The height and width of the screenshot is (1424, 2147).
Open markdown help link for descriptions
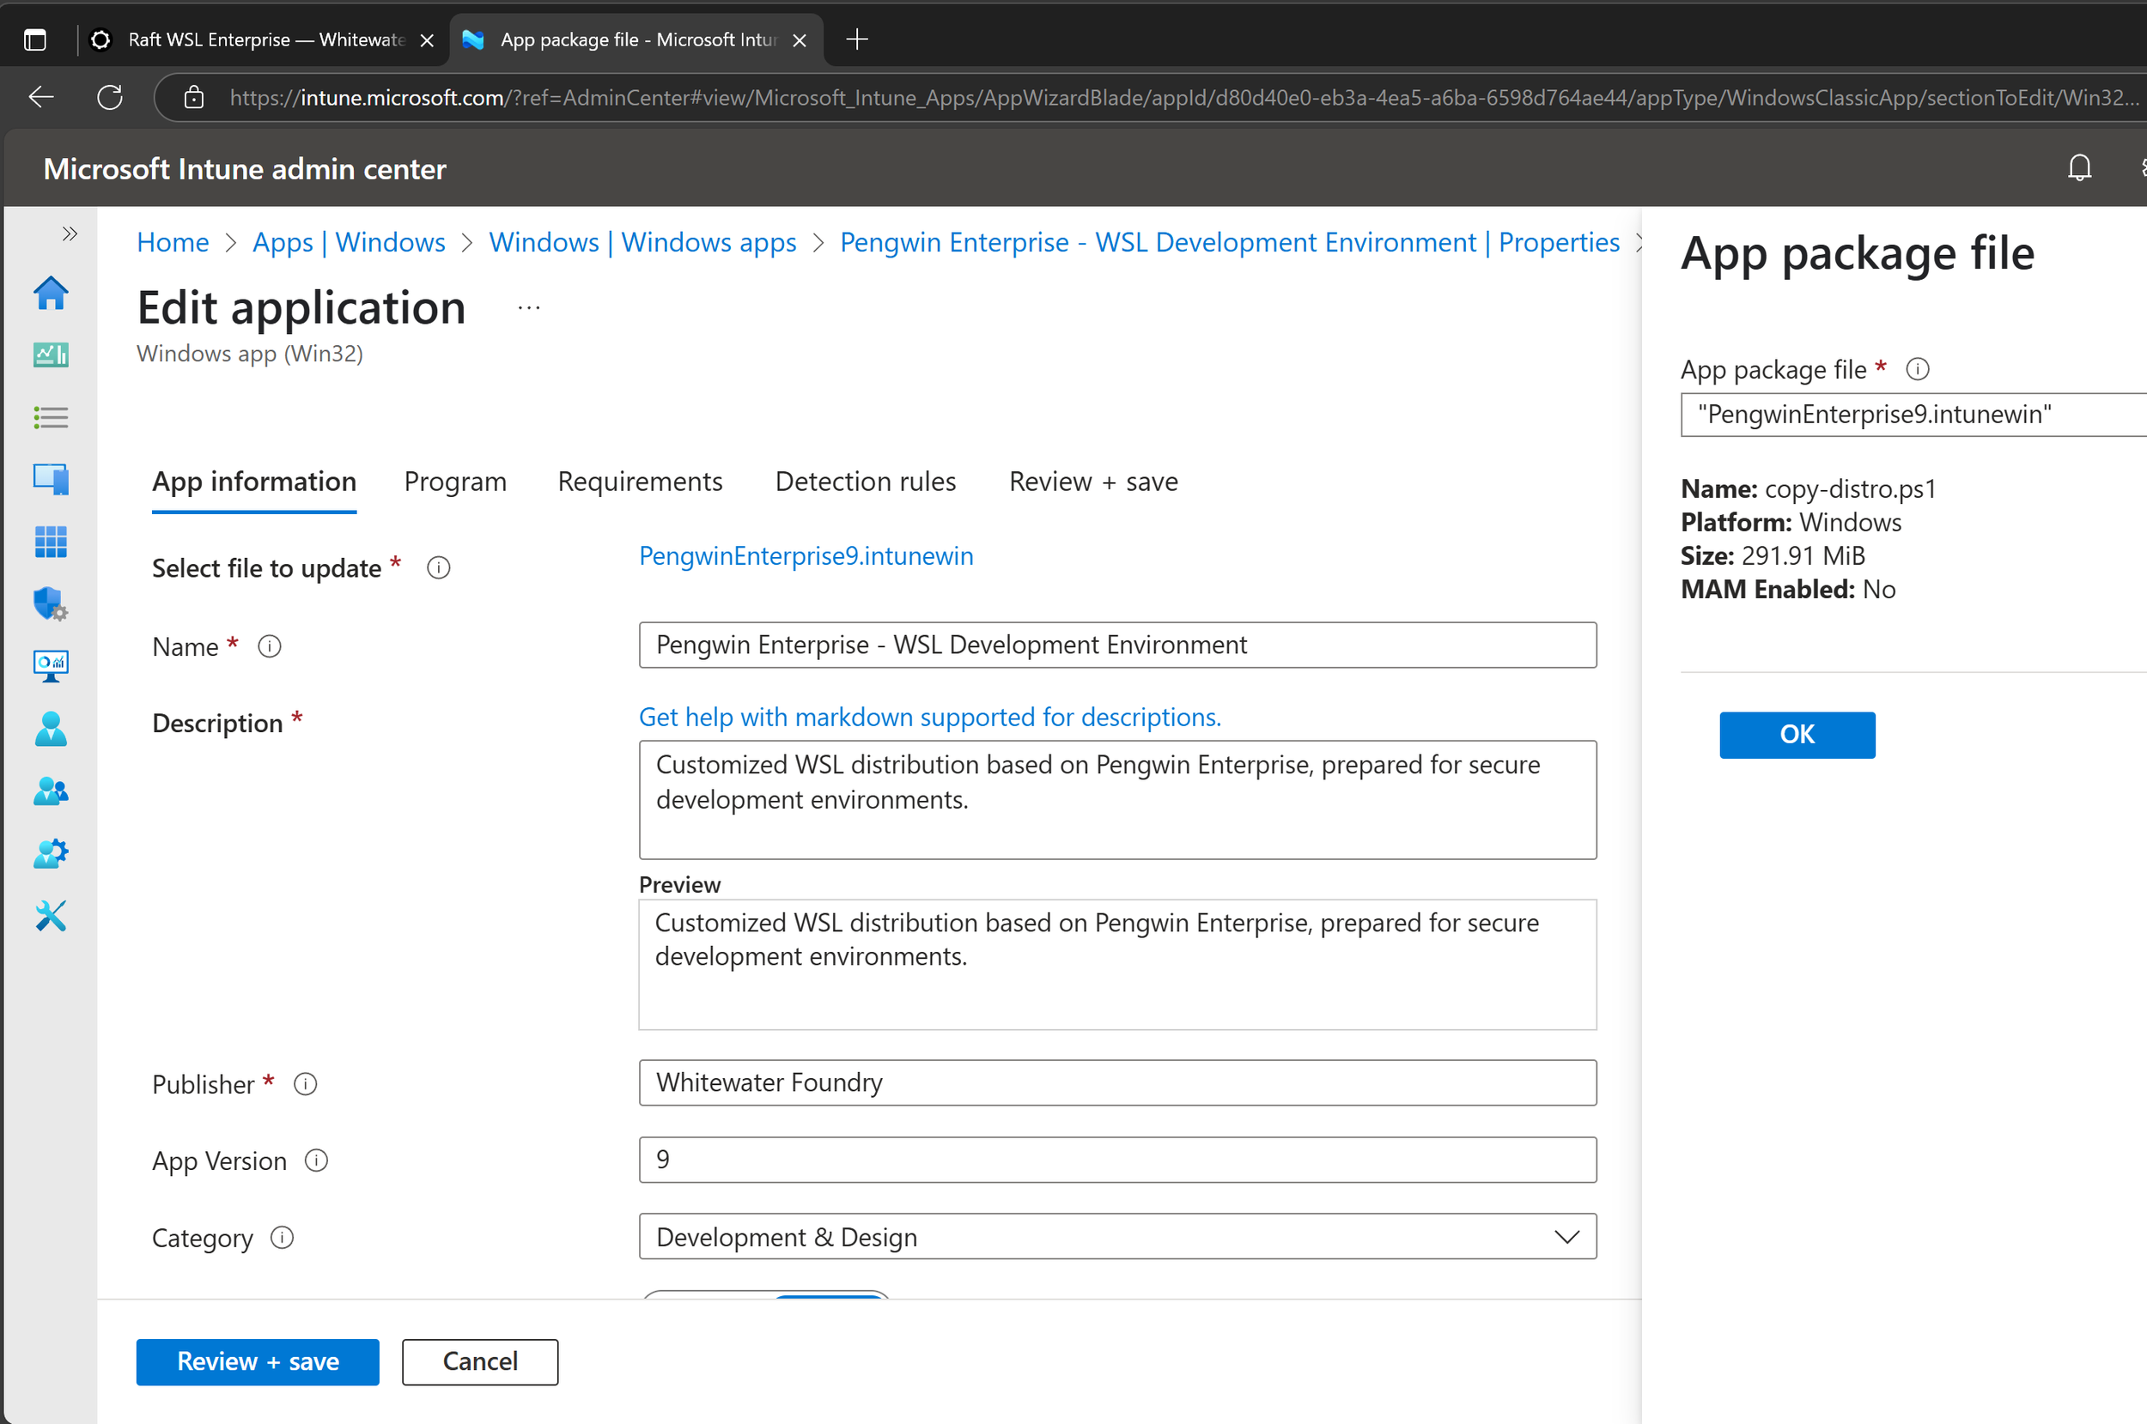click(x=929, y=717)
